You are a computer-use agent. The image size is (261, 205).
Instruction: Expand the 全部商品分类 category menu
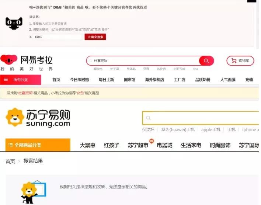(38, 145)
